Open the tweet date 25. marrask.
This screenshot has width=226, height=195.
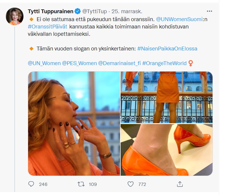(127, 11)
